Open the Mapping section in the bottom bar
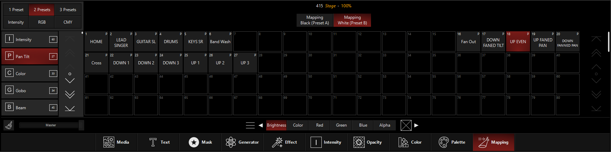This screenshot has width=611, height=152. point(493,142)
